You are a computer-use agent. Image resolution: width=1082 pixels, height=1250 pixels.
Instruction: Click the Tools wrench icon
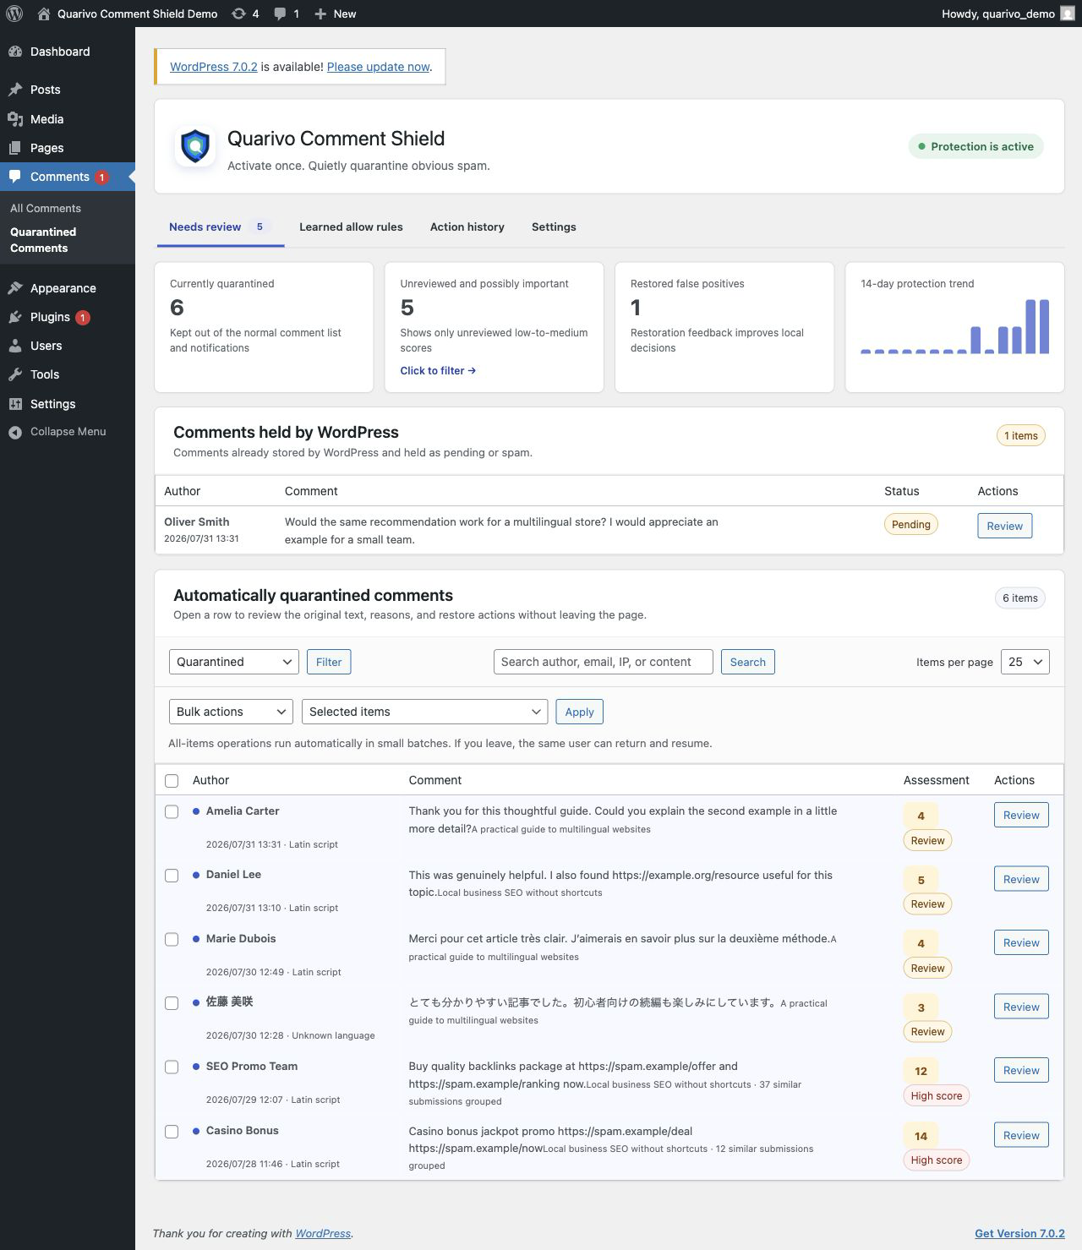pyautogui.click(x=15, y=374)
